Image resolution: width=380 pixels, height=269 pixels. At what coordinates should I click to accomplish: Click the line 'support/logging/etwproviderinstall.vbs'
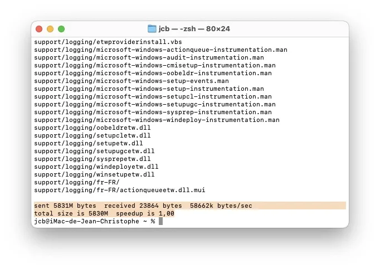click(108, 42)
